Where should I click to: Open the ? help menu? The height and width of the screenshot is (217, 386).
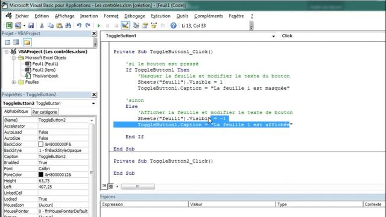252,16
